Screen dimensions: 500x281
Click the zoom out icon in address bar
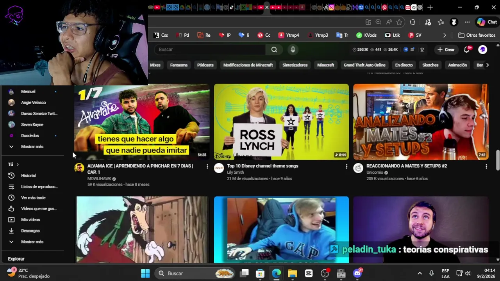pos(378,22)
